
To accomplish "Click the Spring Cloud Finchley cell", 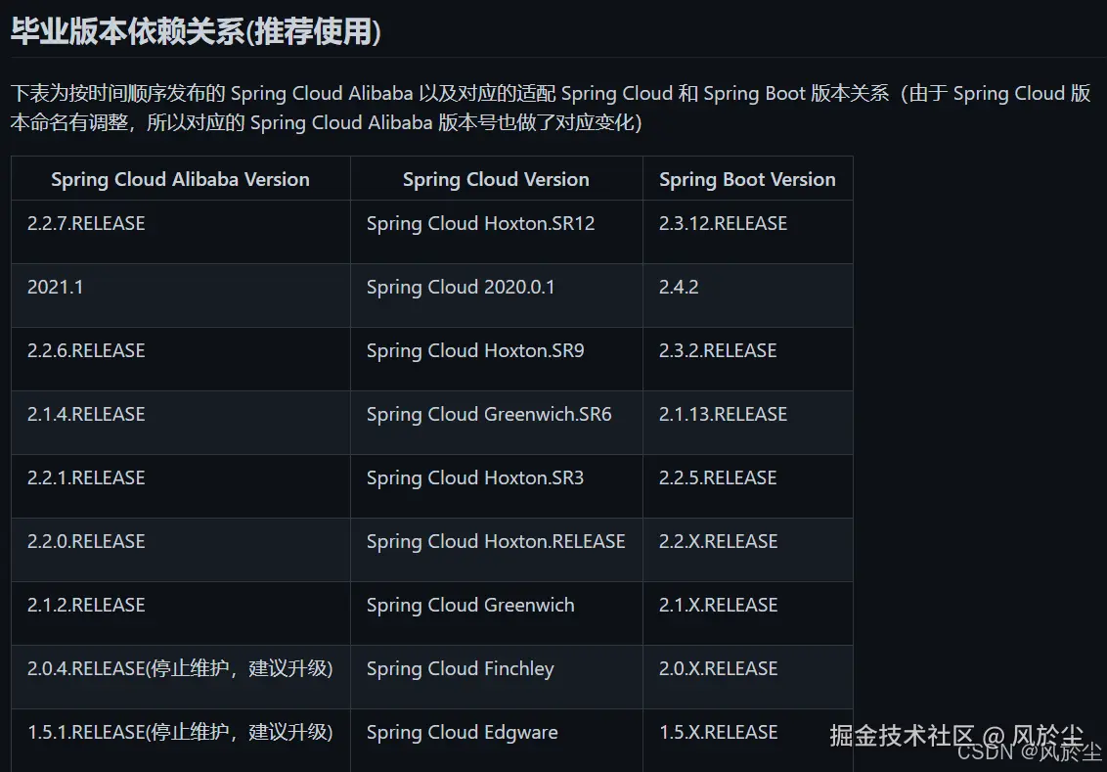I will point(460,669).
